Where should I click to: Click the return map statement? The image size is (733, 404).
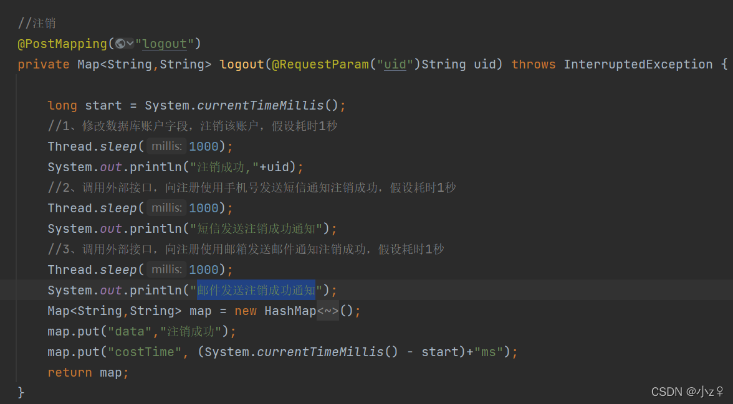coord(88,373)
